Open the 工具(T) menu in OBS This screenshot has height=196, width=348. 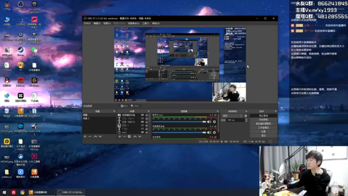[146, 24]
